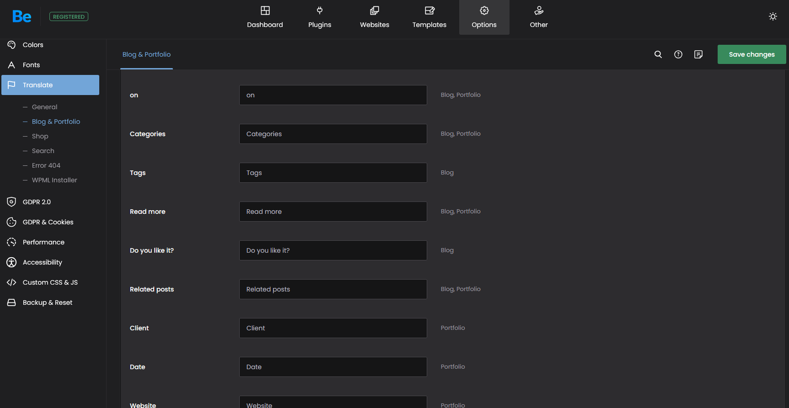Image resolution: width=789 pixels, height=408 pixels.
Task: Collapse the Translate sidebar section
Action: pos(50,85)
